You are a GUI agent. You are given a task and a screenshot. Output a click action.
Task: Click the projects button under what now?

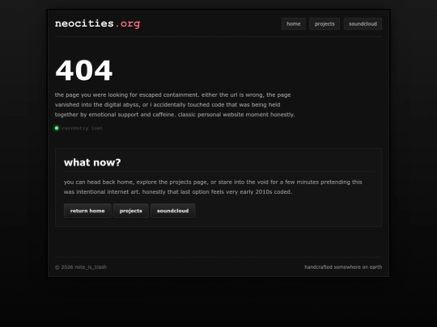click(131, 211)
